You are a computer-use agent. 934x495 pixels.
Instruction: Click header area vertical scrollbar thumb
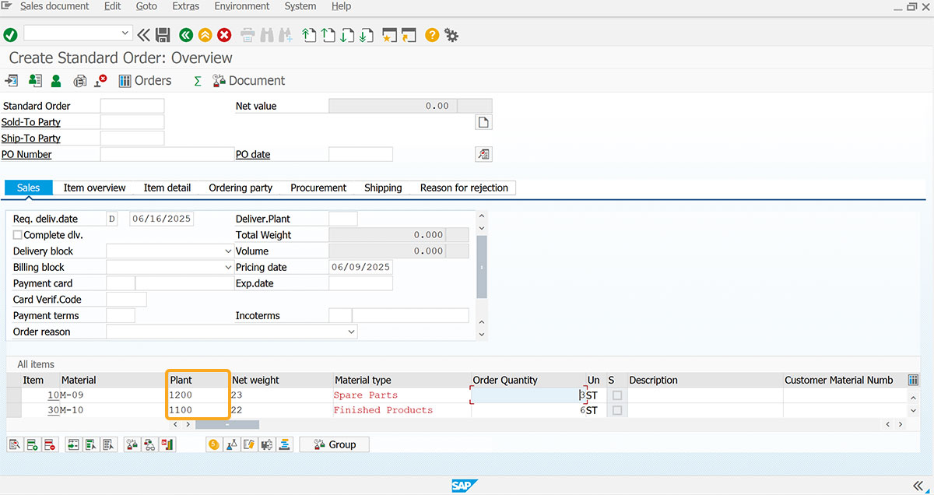482,266
